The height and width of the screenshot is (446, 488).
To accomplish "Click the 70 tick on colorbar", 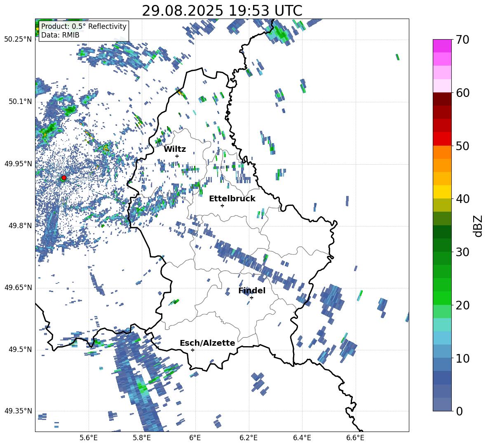I will (462, 40).
